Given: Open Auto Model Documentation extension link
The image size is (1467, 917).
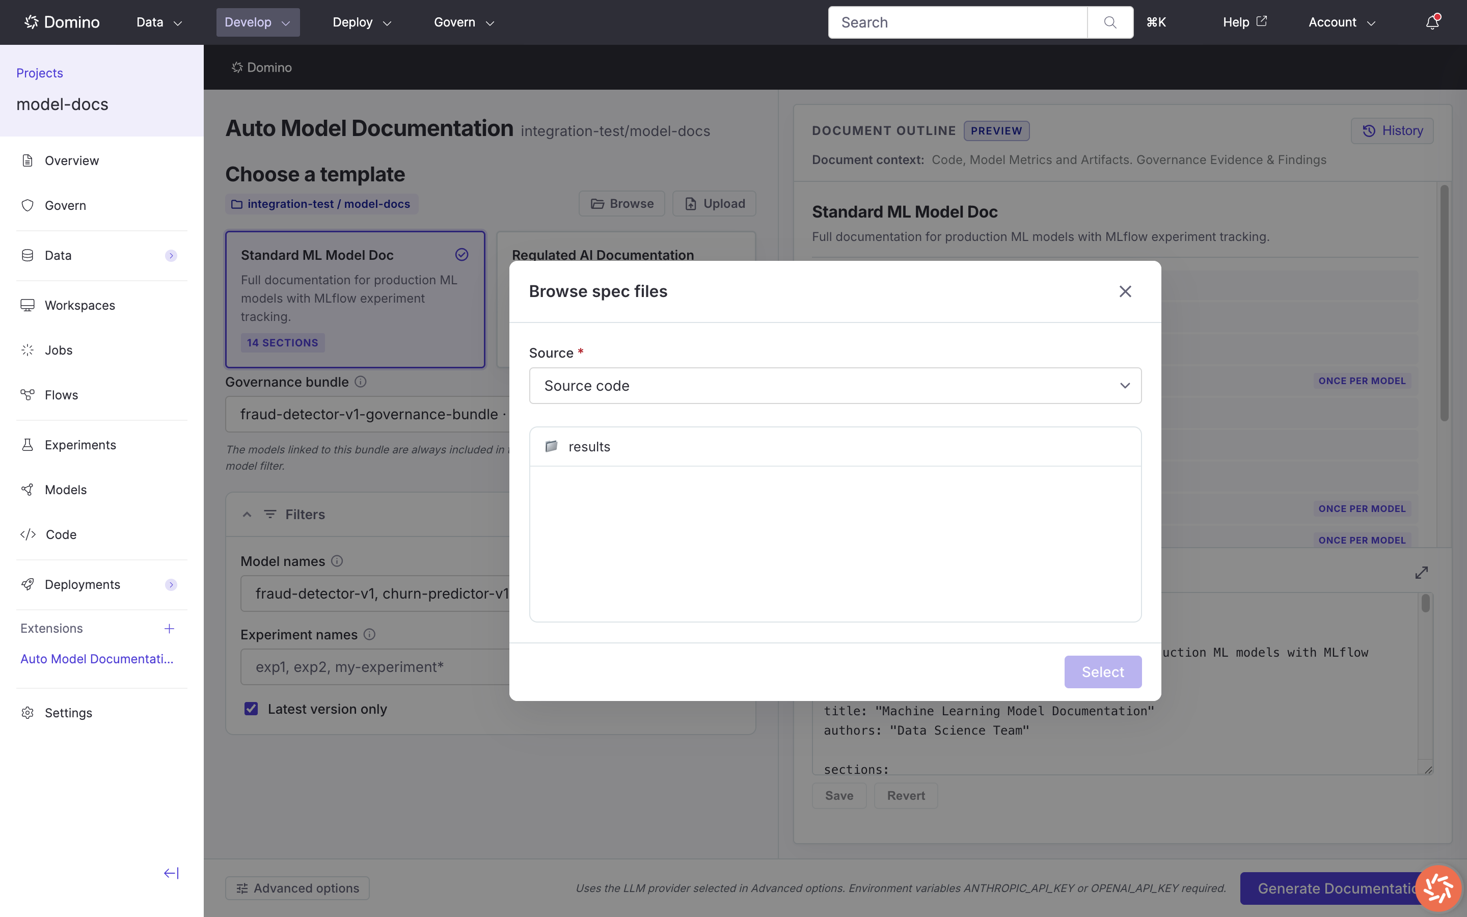Looking at the screenshot, I should point(97,659).
